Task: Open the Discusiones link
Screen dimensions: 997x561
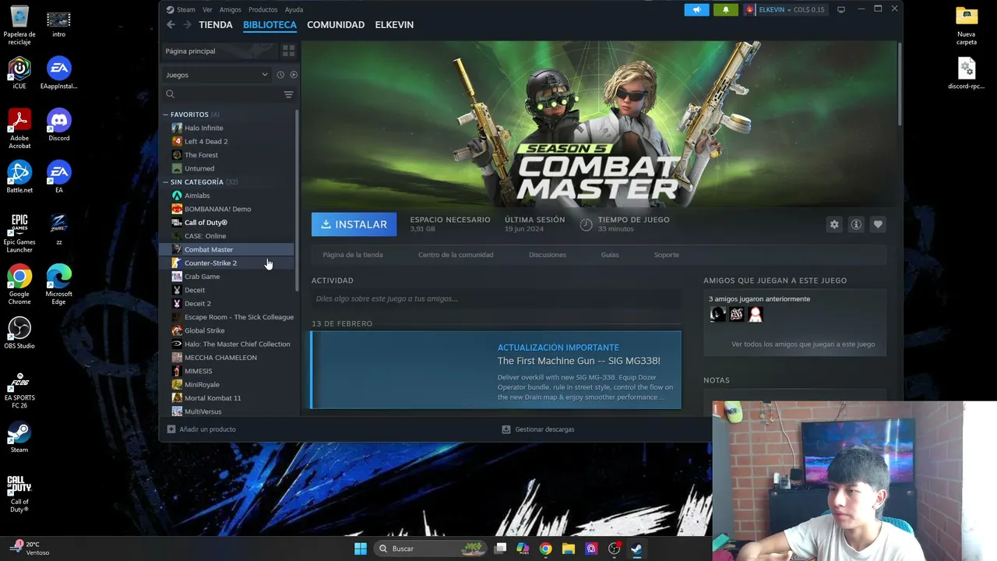Action: (548, 255)
